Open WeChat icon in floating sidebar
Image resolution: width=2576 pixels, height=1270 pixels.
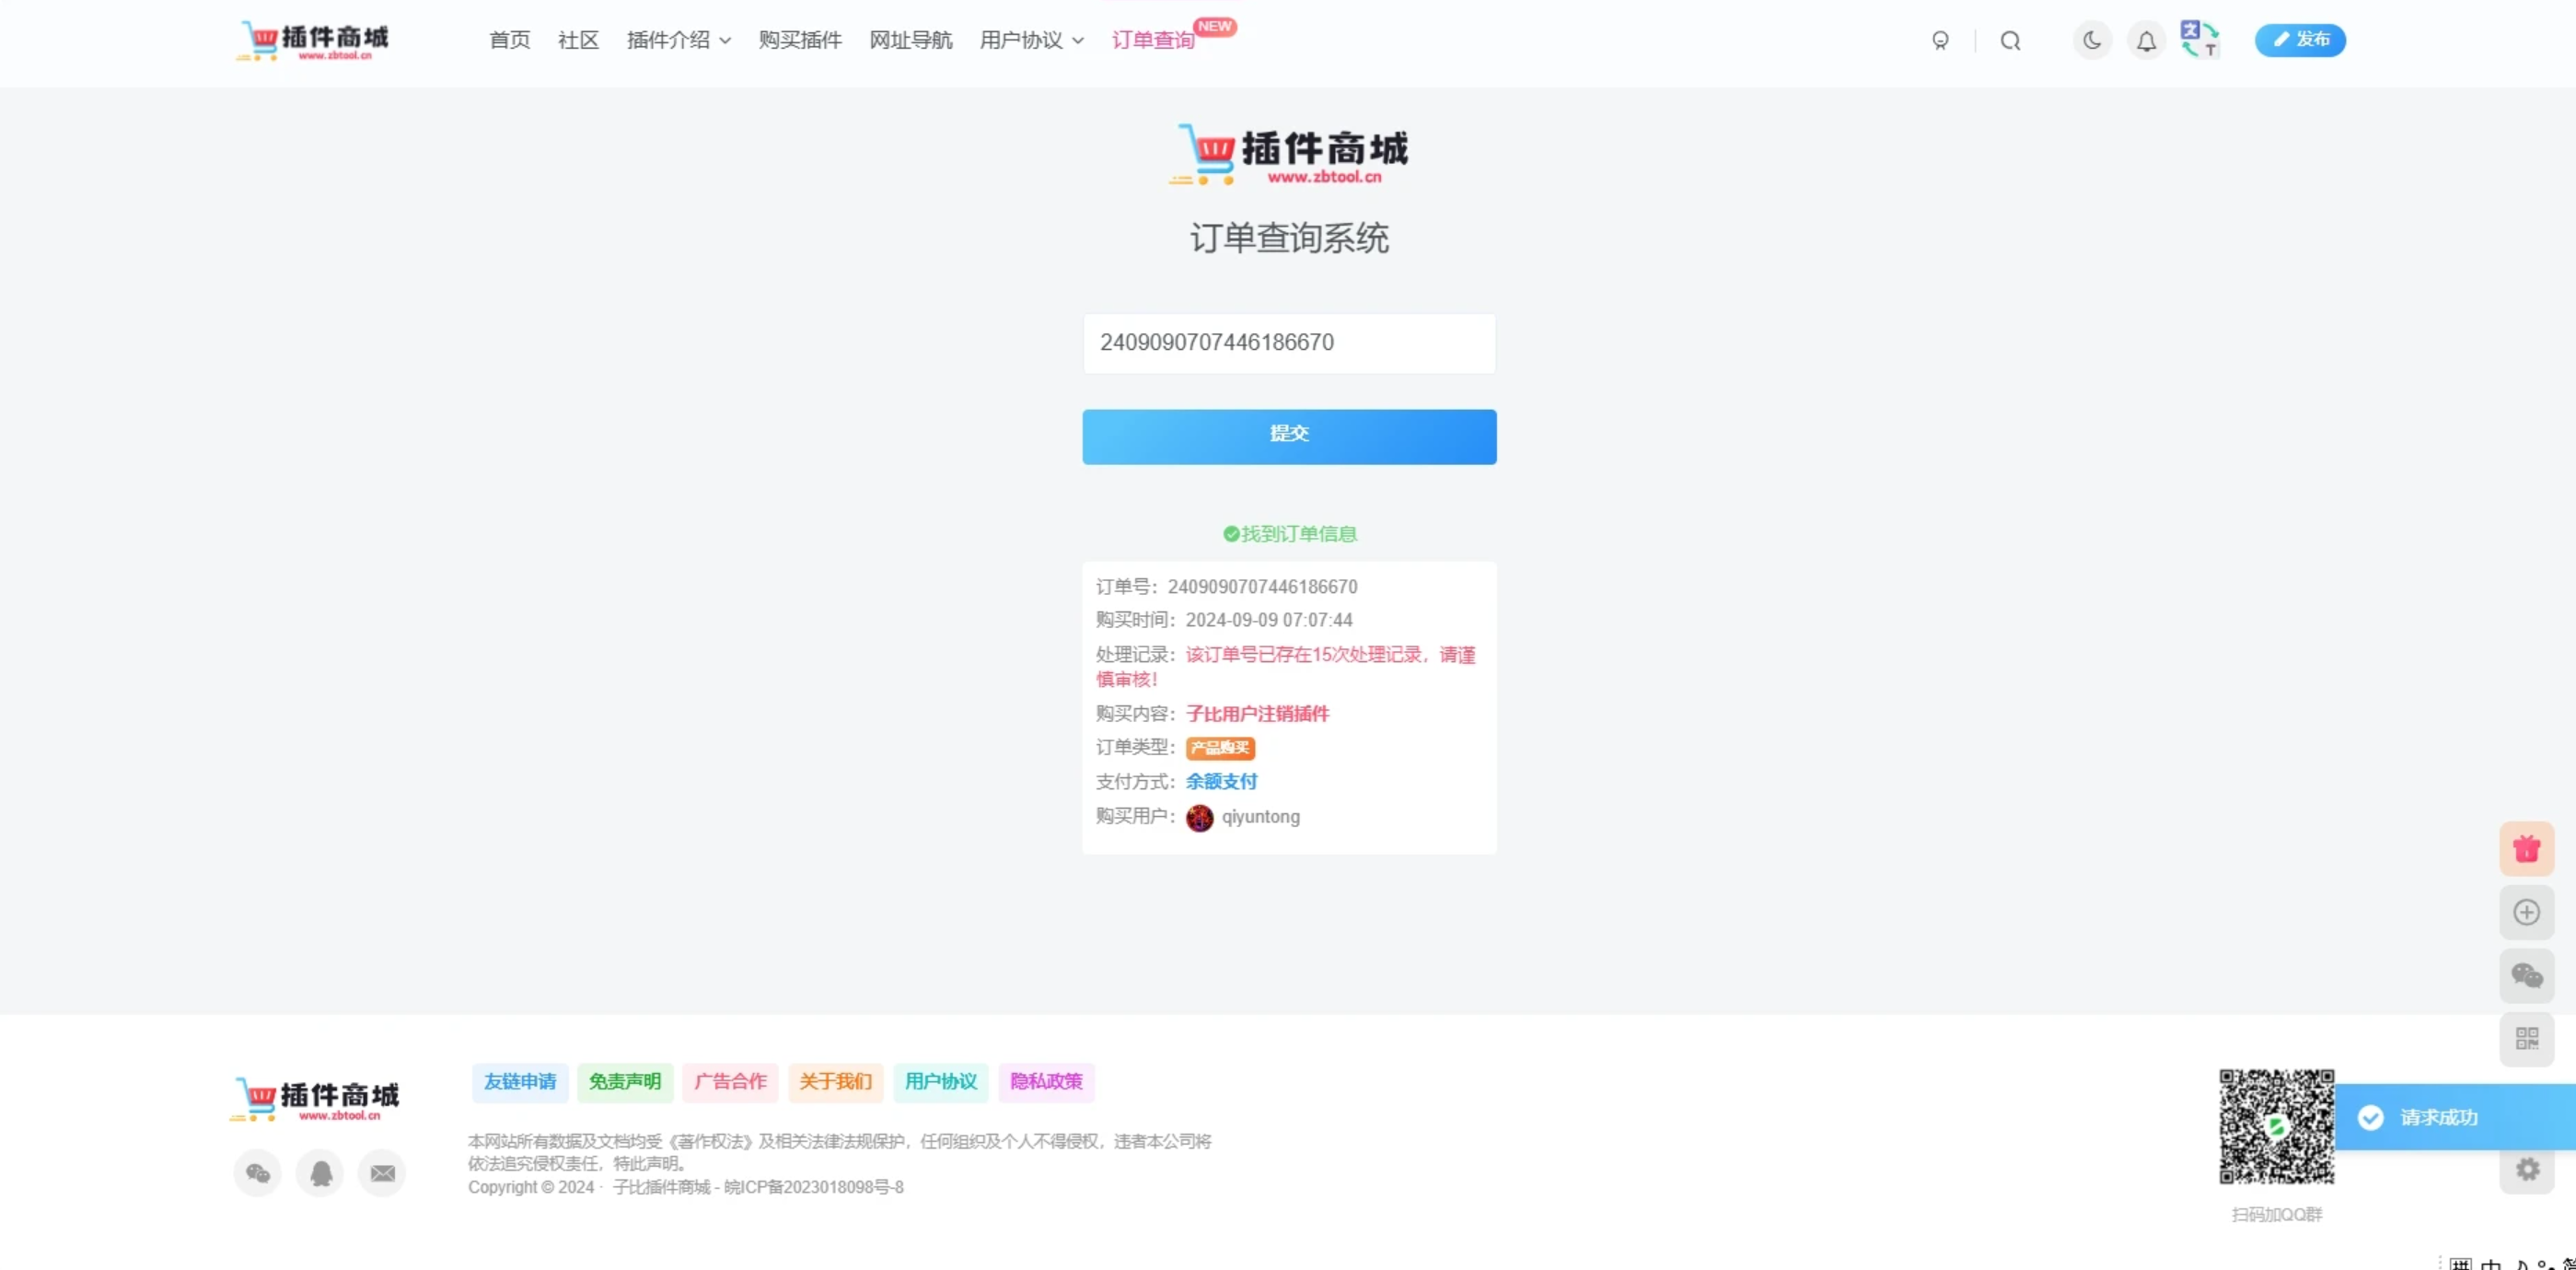coord(2527,975)
